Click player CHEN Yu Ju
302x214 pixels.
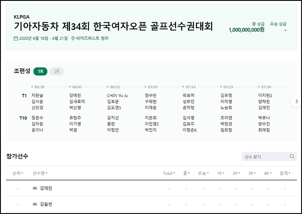click(x=117, y=95)
